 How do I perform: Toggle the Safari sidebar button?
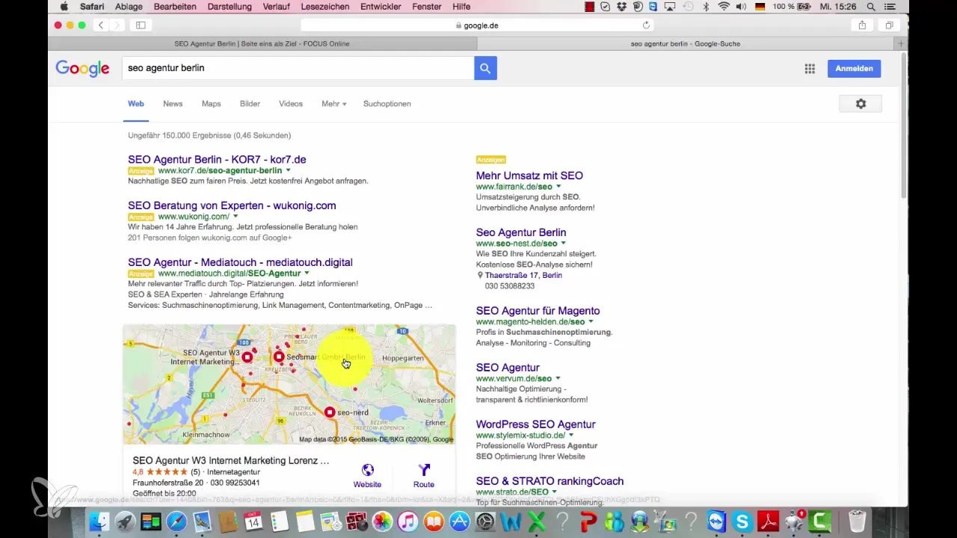pyautogui.click(x=141, y=25)
